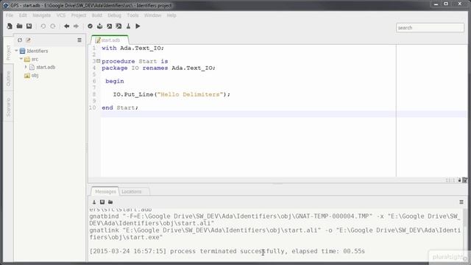
Task: Build main with the second build icon
Action: [x=119, y=26]
